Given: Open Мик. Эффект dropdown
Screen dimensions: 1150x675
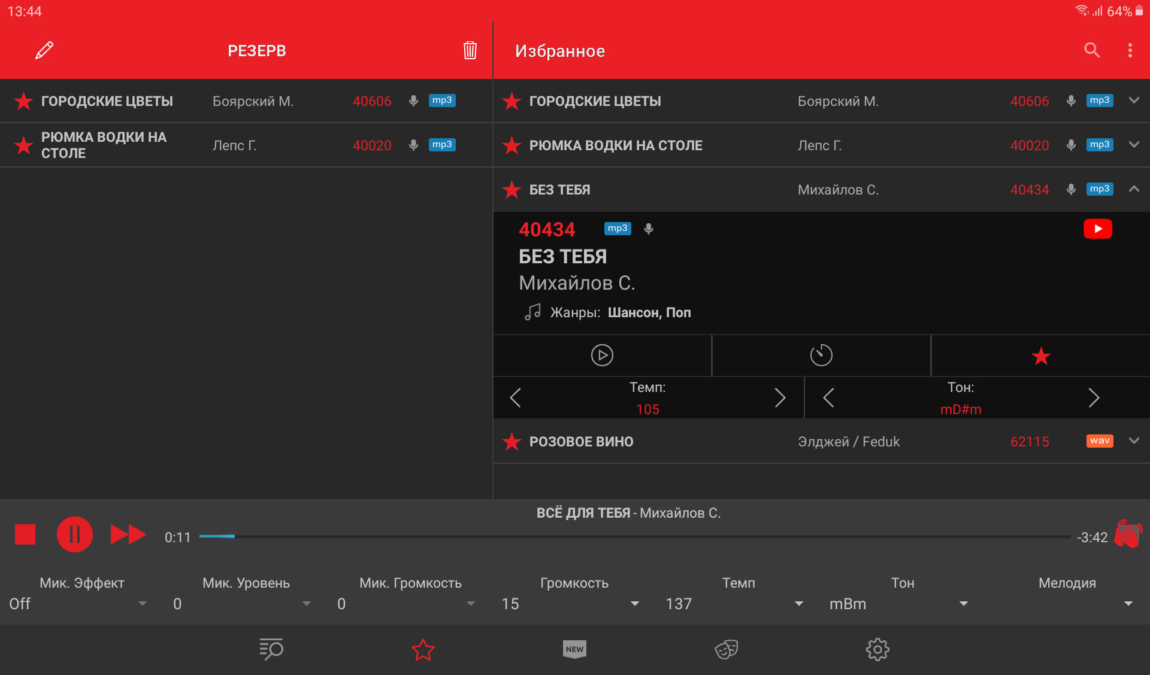Looking at the screenshot, I should (78, 604).
